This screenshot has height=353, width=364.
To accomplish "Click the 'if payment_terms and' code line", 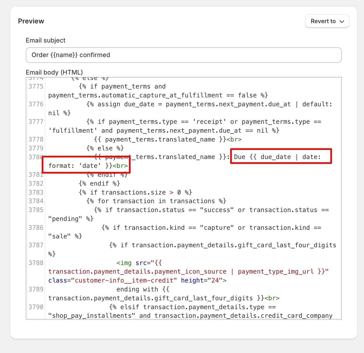I will [x=122, y=86].
